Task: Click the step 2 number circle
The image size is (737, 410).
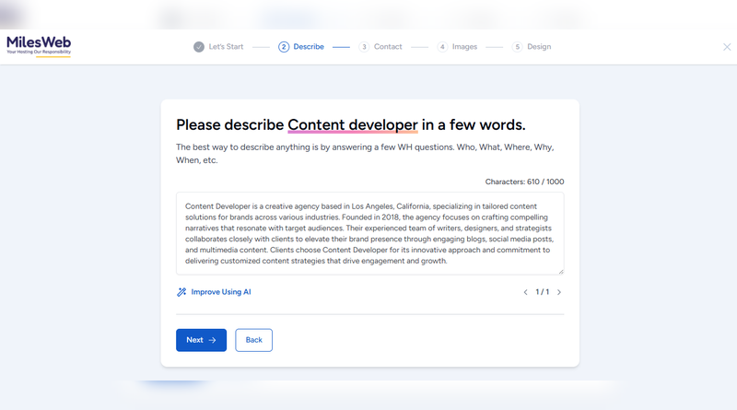Action: click(284, 47)
